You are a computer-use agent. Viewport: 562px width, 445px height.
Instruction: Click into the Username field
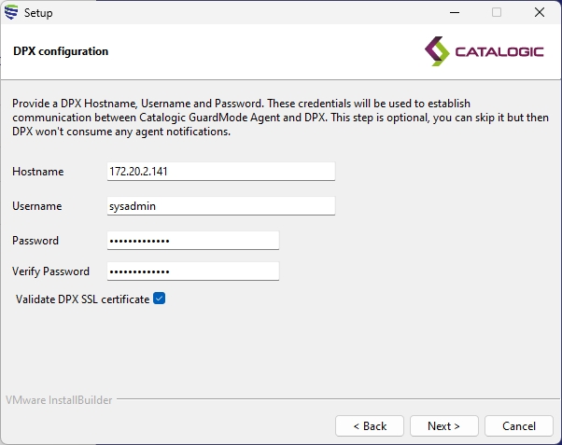(220, 206)
